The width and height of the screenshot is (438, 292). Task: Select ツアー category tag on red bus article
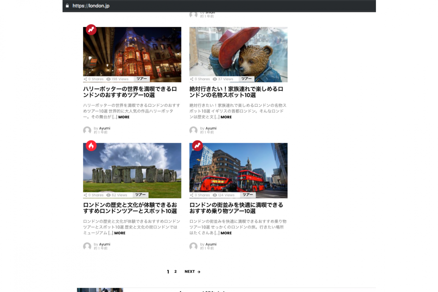(x=248, y=195)
